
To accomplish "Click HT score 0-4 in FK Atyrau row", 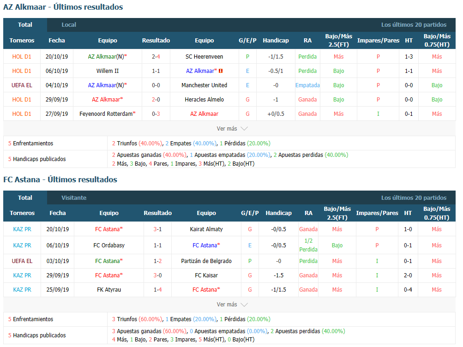I will [408, 290].
